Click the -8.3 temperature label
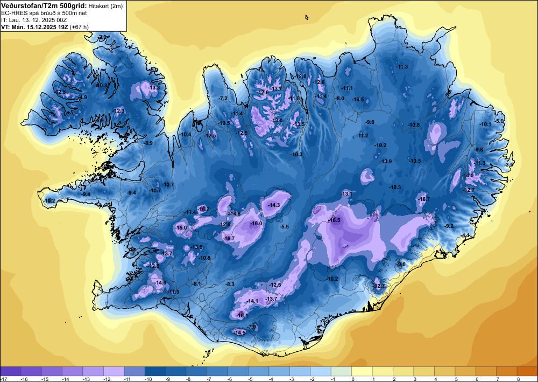The image size is (538, 382). 230,284
